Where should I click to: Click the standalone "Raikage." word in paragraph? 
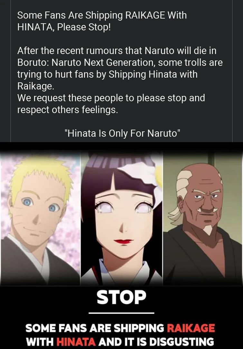pyautogui.click(x=36, y=86)
